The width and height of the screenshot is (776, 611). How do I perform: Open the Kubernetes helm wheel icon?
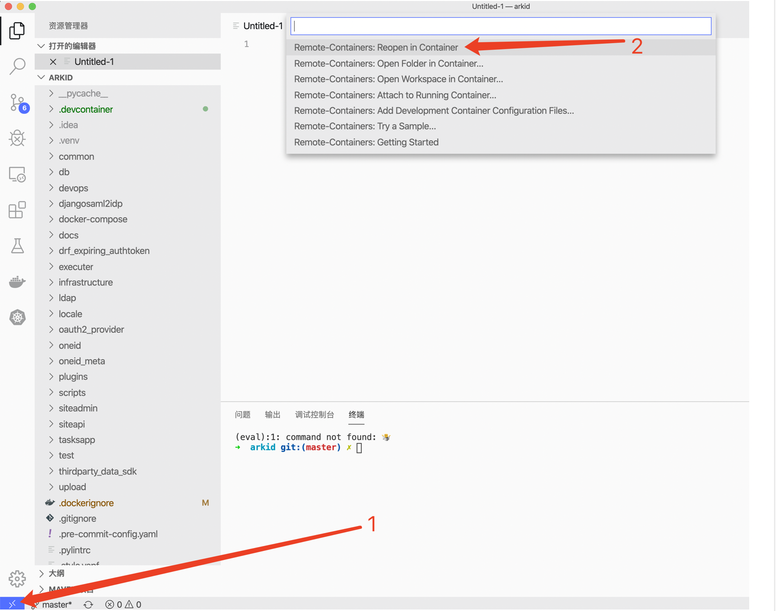(17, 317)
